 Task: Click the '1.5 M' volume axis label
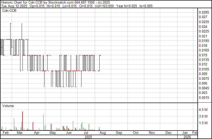pyautogui.click(x=203, y=123)
